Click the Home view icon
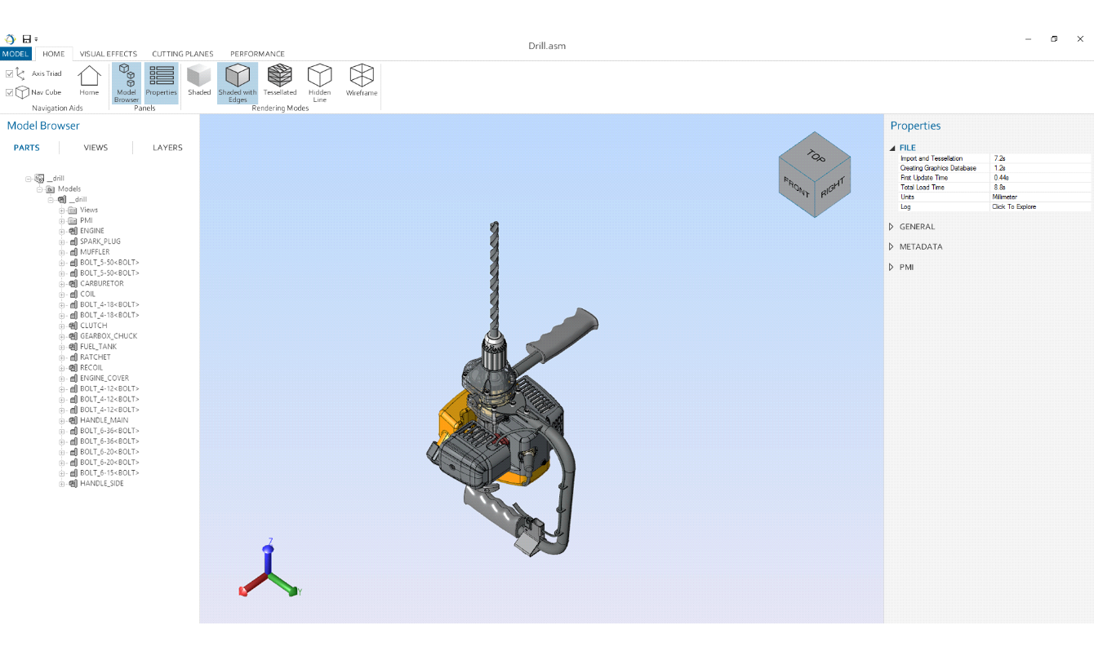Viewport: 1094px width, 669px height. 89,77
